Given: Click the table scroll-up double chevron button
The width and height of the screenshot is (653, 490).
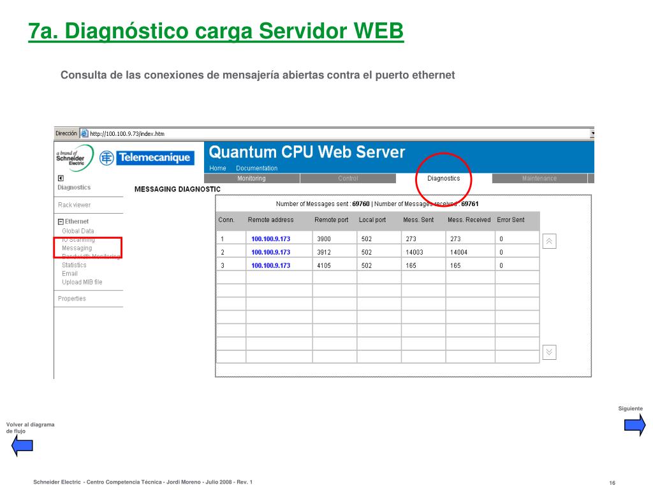Looking at the screenshot, I should point(549,241).
